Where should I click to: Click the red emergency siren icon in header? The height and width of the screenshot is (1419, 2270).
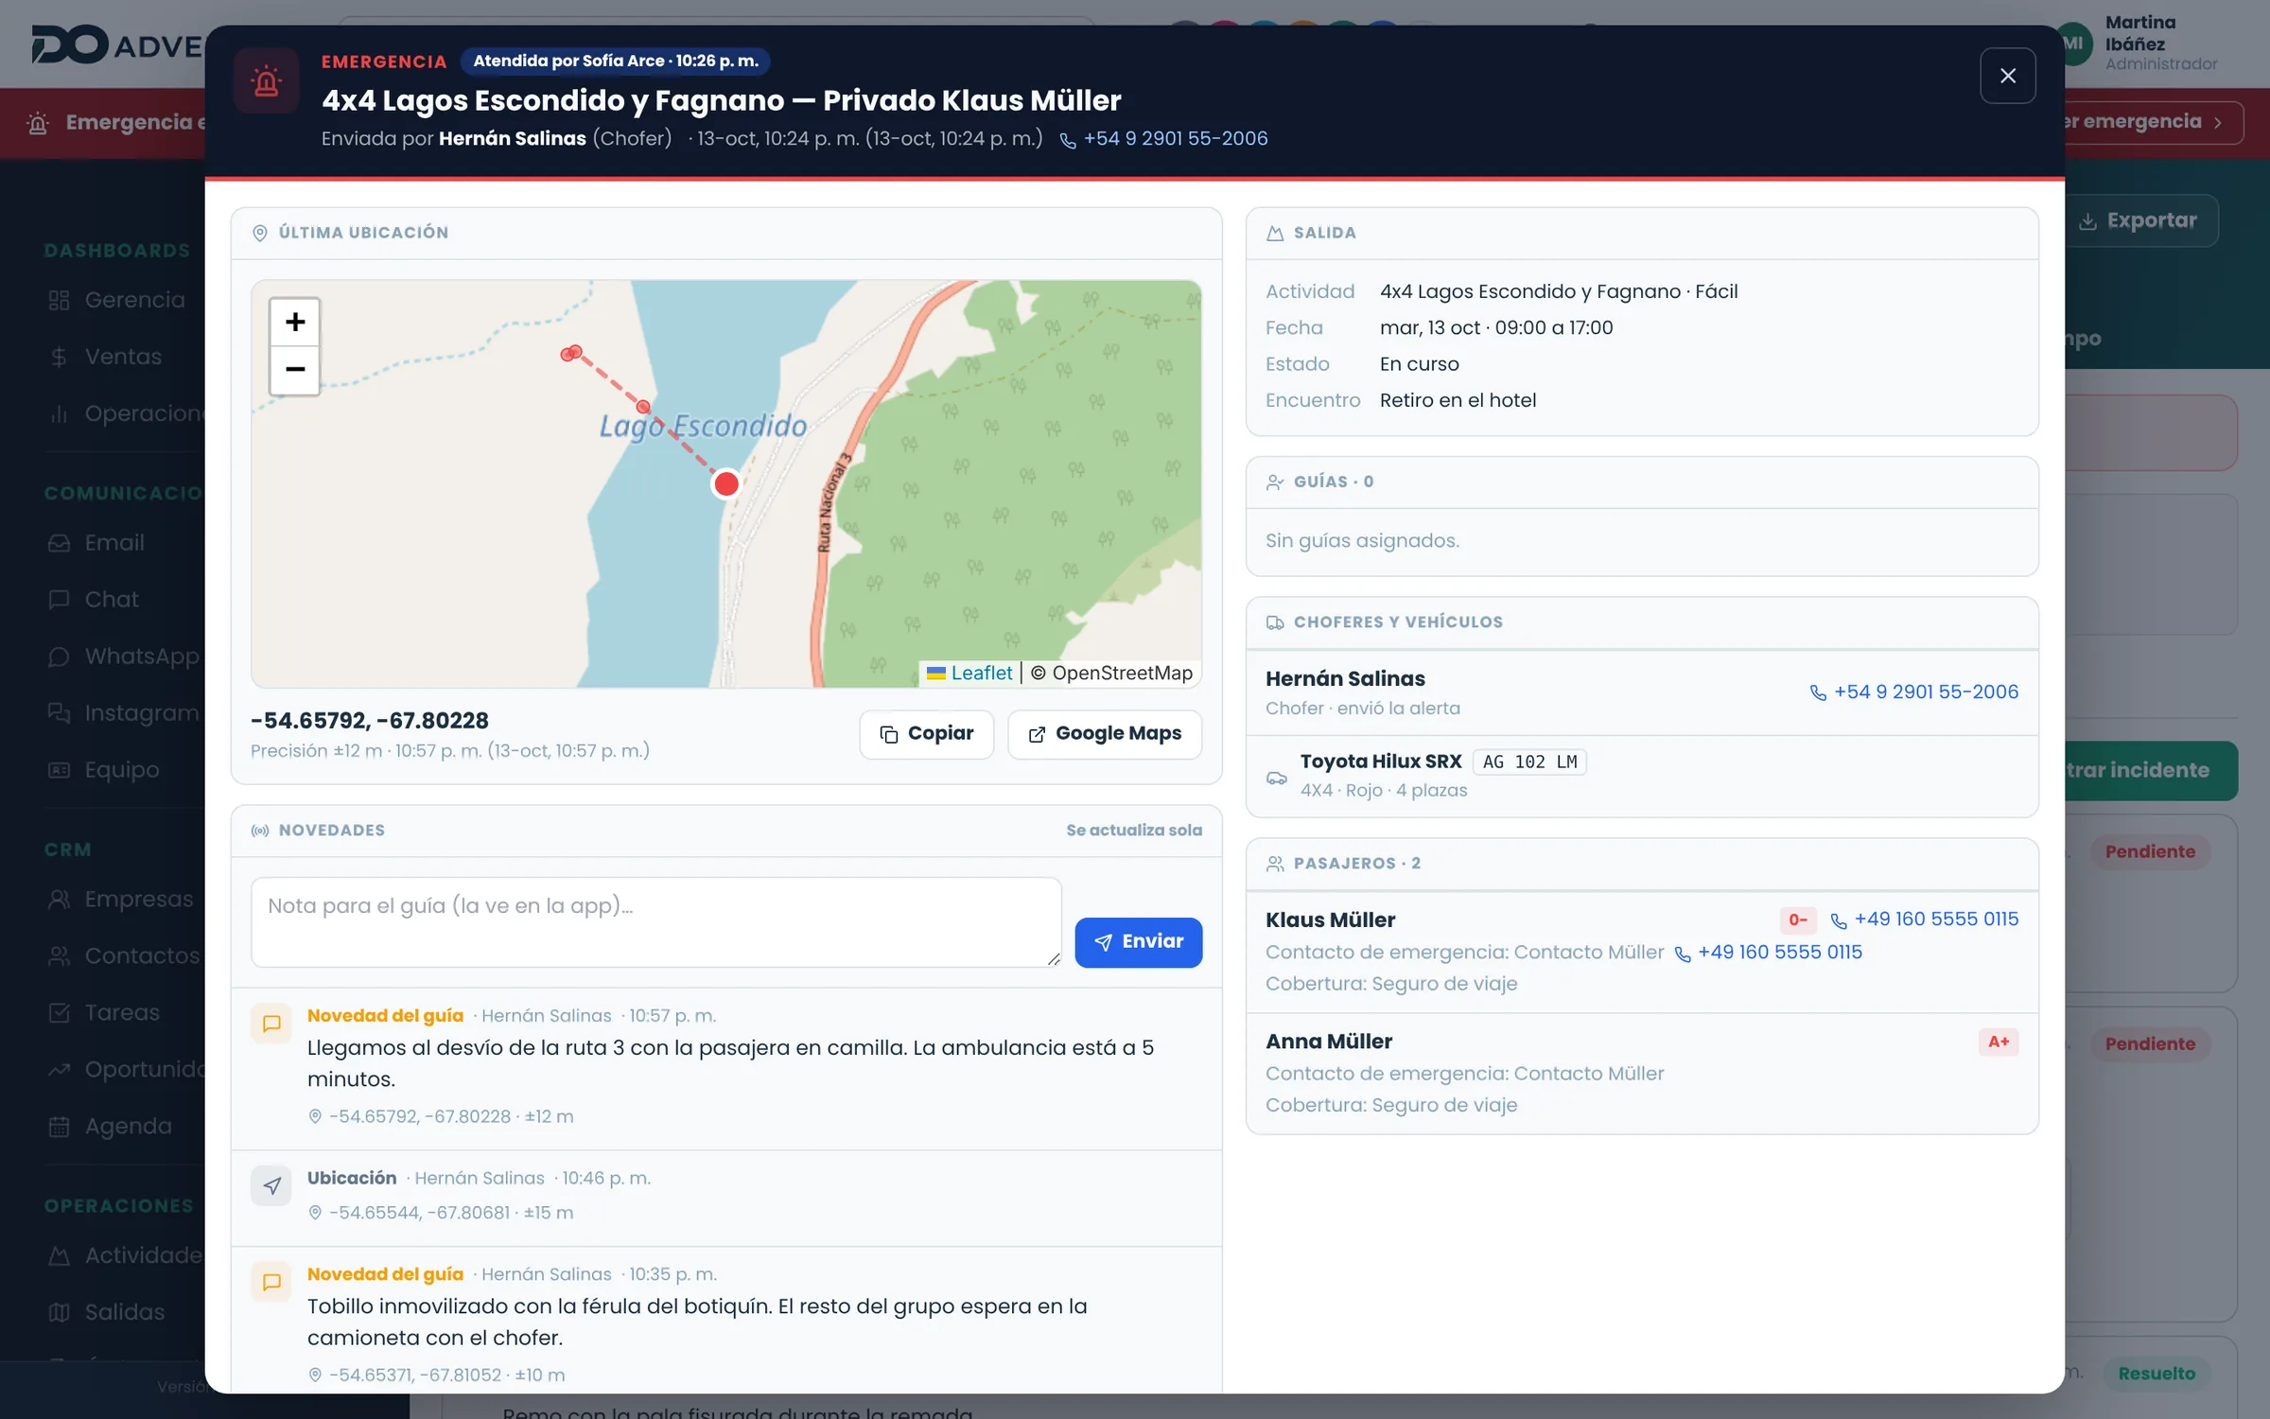(x=267, y=81)
